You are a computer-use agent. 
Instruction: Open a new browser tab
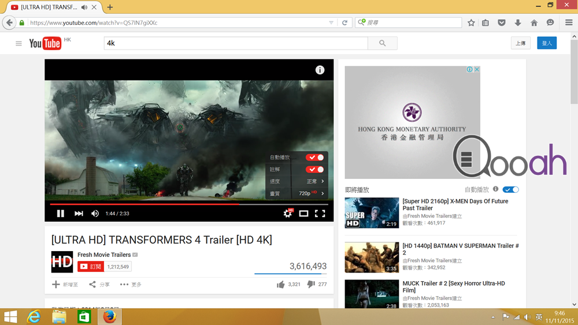point(110,7)
